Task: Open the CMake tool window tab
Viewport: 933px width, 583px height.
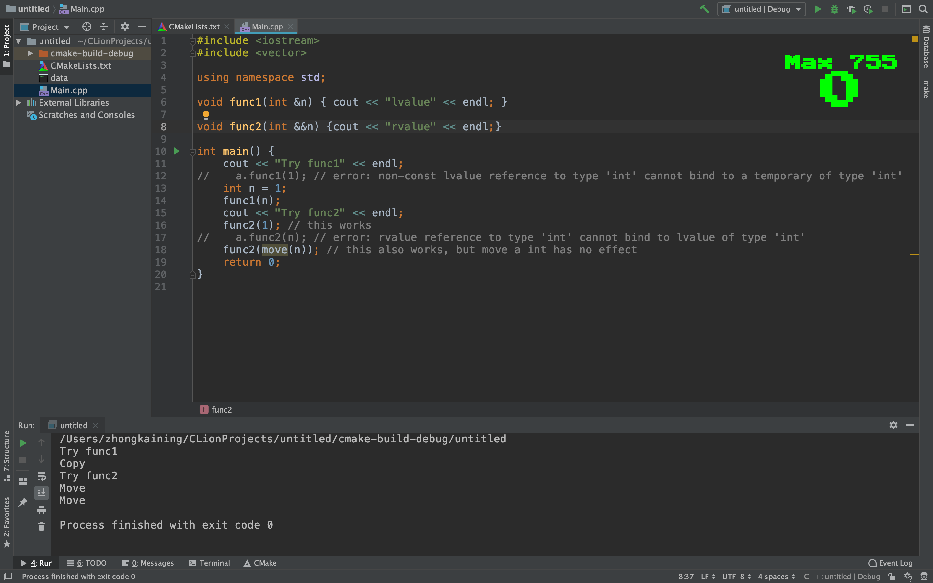Action: point(260,563)
